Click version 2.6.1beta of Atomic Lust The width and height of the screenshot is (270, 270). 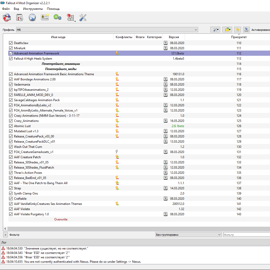(x=178, y=126)
